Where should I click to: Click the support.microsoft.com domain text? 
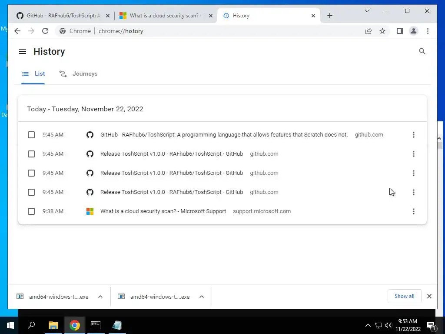coord(262,211)
